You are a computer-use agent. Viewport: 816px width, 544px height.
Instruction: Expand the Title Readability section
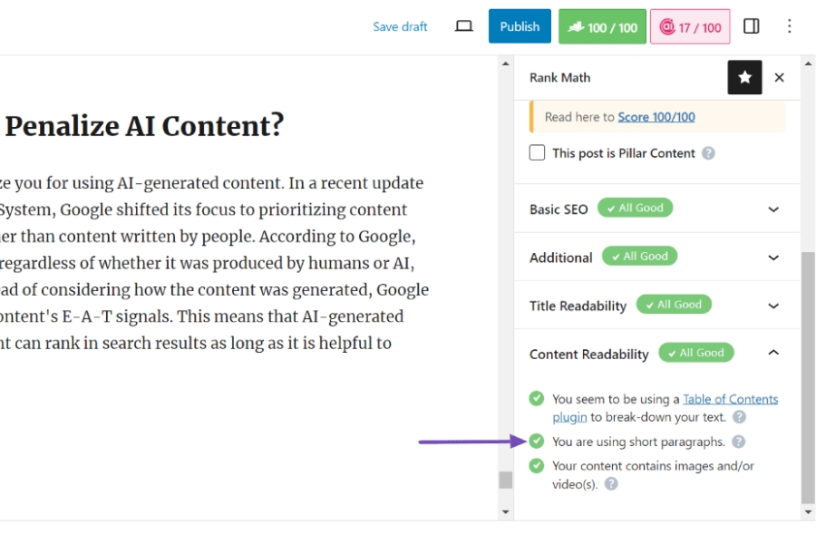775,305
